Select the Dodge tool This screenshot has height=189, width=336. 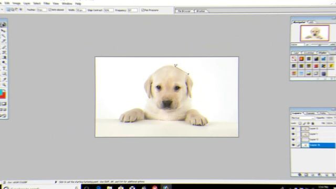(x=4, y=62)
